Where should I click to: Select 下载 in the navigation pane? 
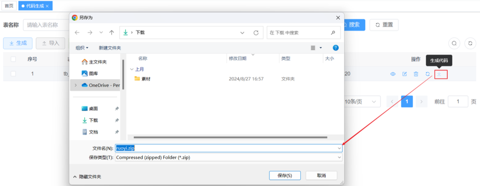[x=93, y=120]
